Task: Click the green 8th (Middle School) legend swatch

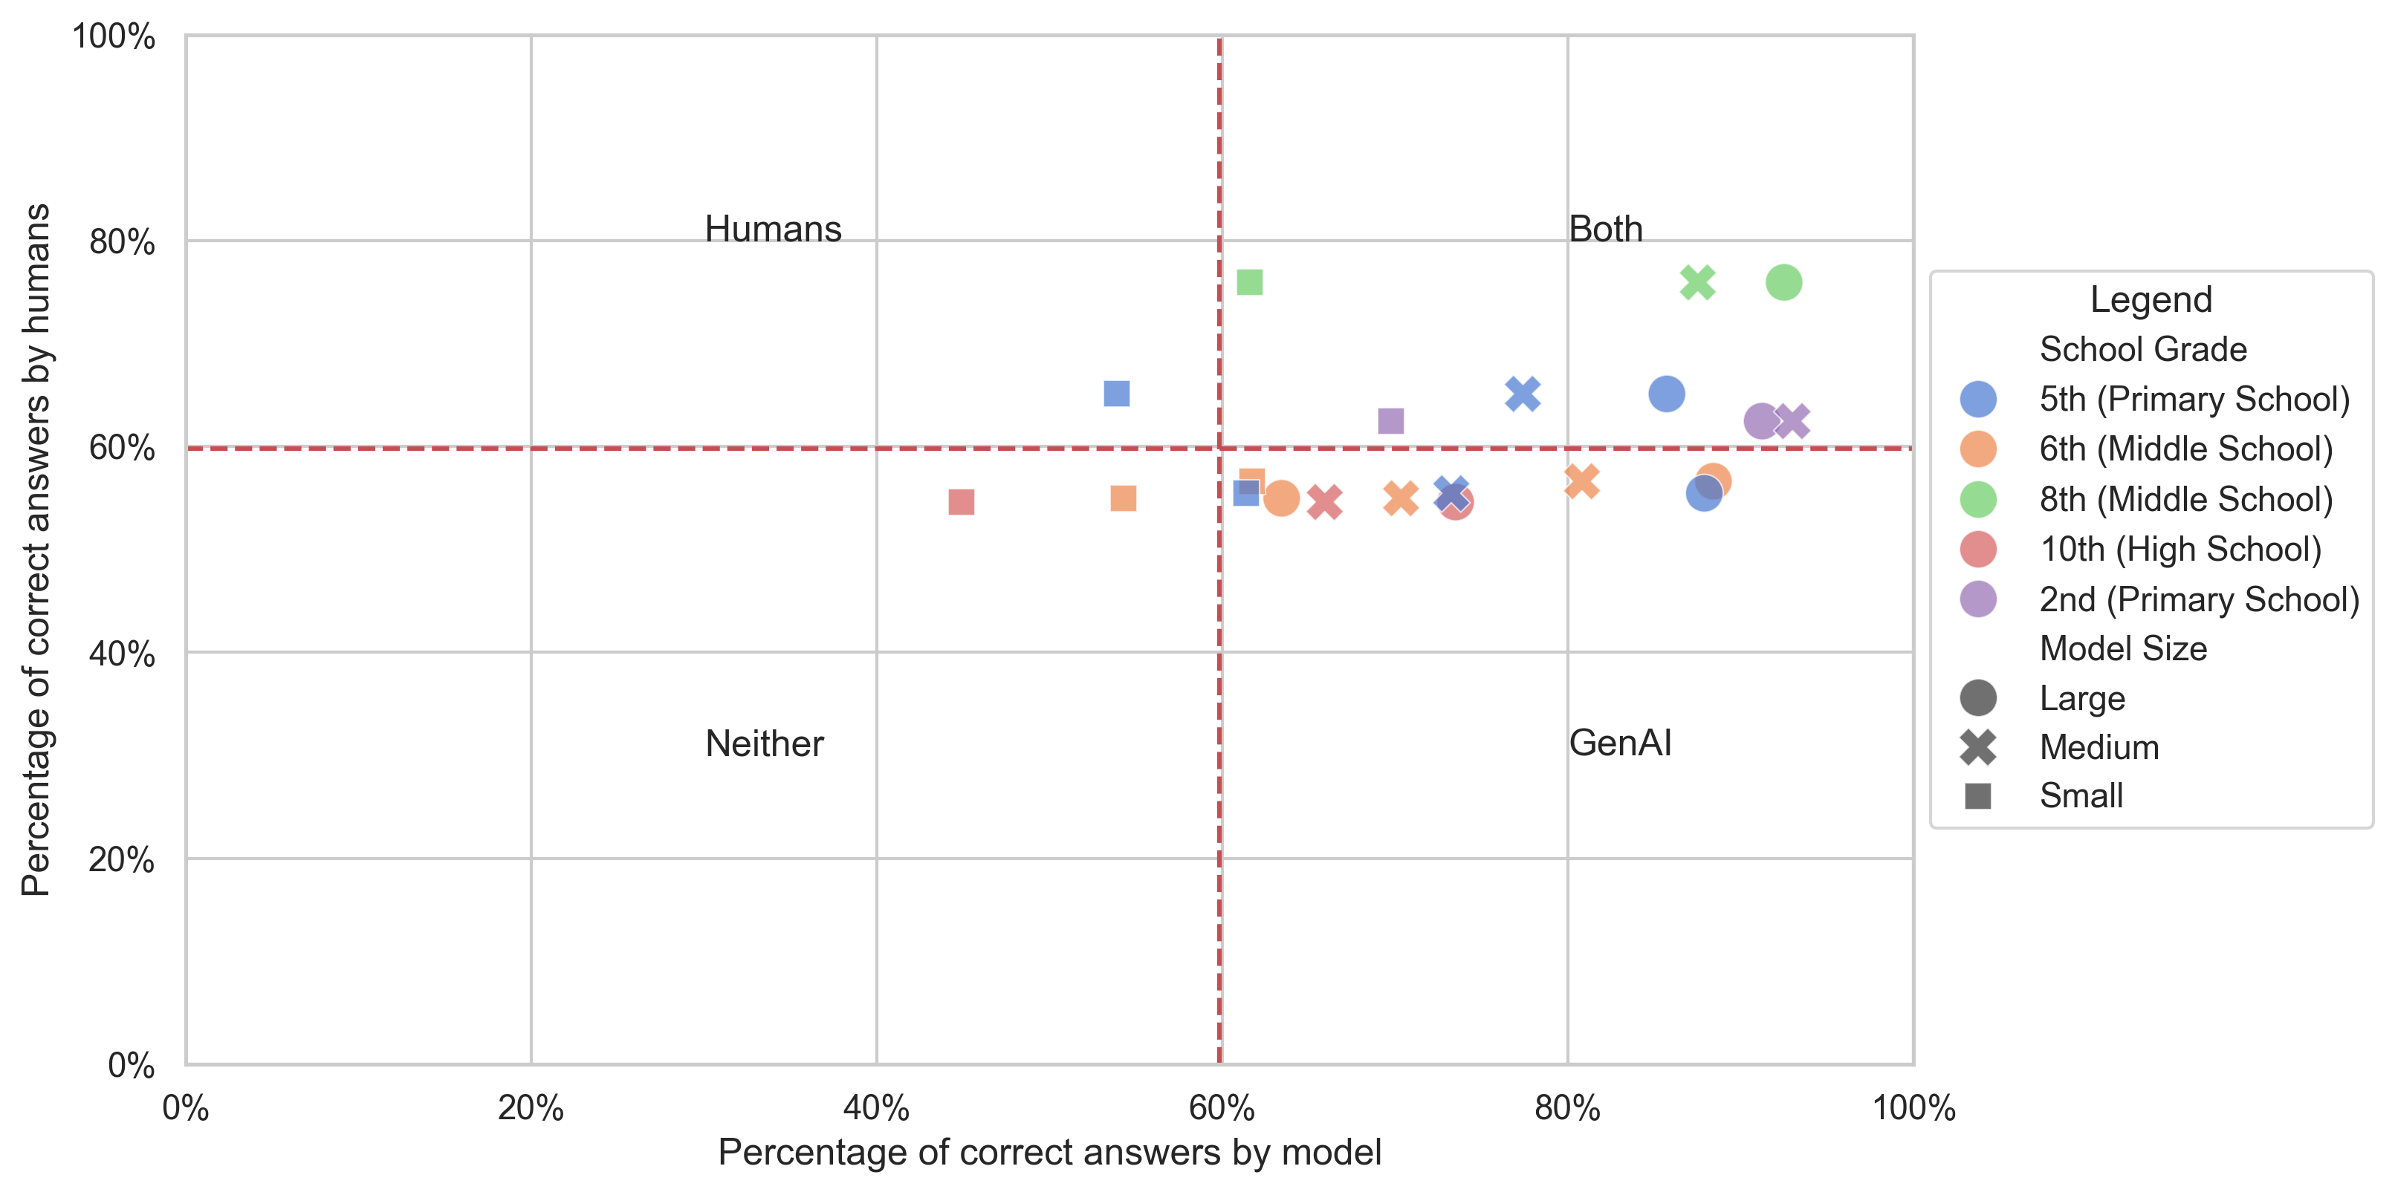Action: 1977,499
